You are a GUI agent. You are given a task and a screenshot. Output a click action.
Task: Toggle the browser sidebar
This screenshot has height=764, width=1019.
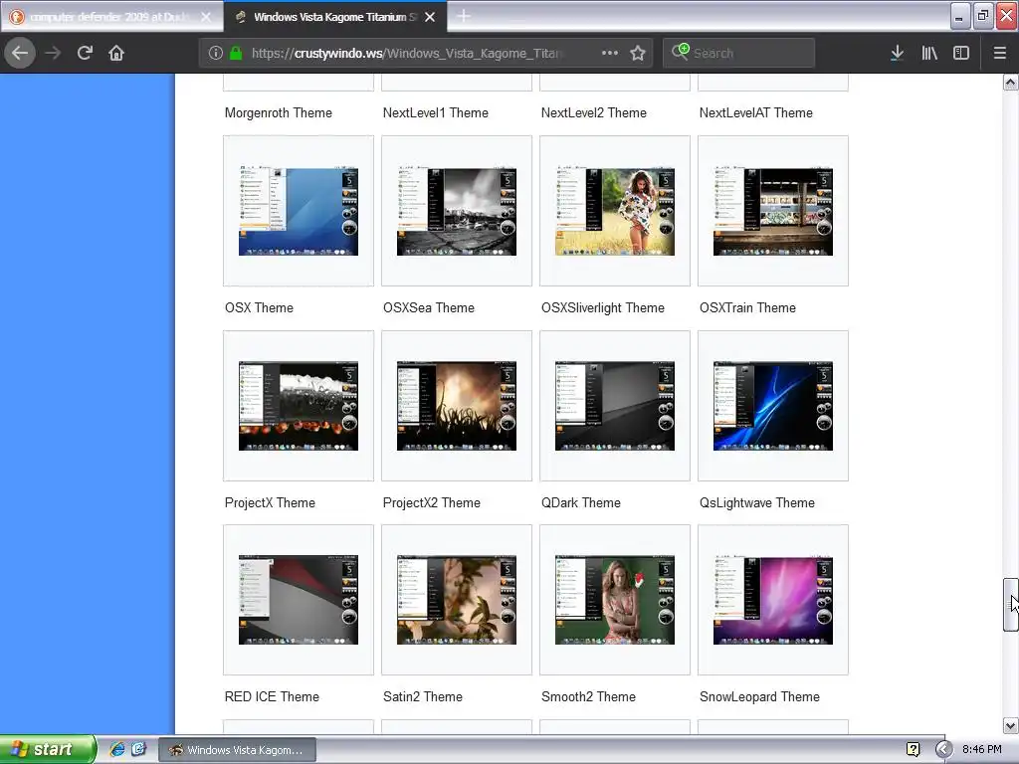pyautogui.click(x=961, y=53)
